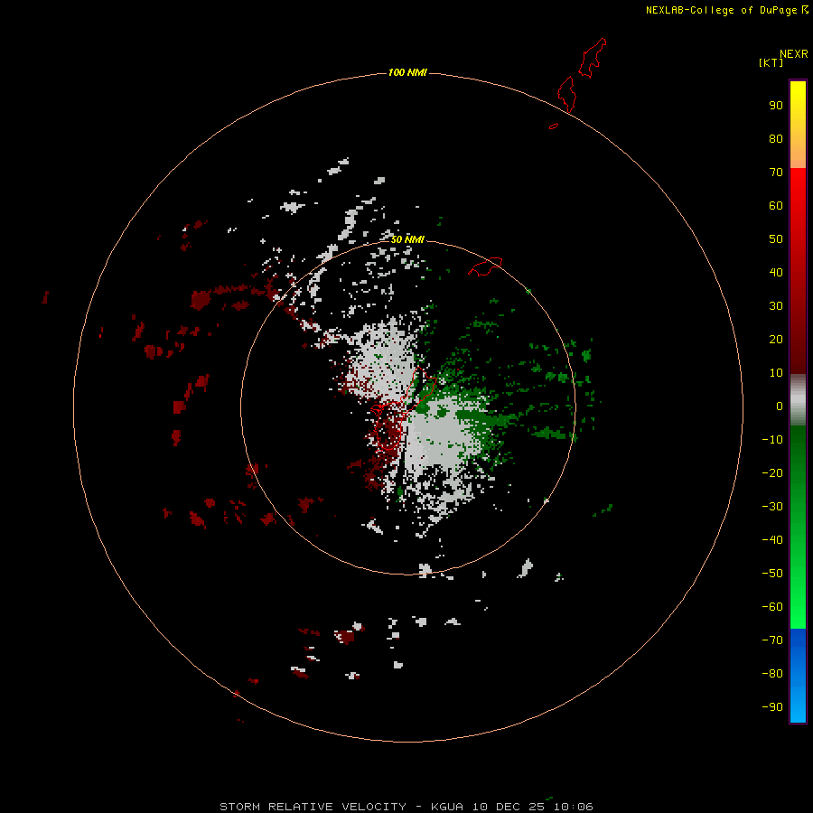Click the -50 value on the velocity scale
This screenshot has width=813, height=813.
(x=772, y=574)
